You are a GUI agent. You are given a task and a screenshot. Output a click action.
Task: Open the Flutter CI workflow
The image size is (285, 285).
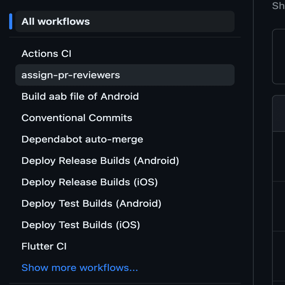(125, 246)
